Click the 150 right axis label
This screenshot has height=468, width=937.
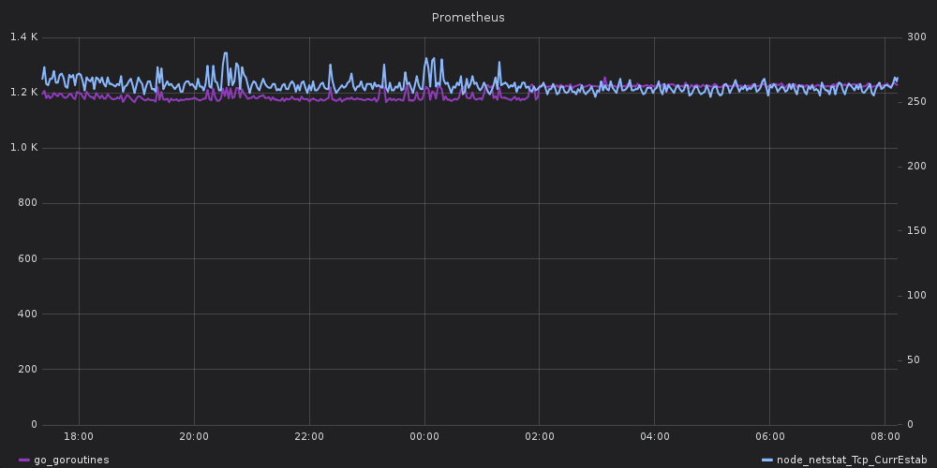(916, 230)
